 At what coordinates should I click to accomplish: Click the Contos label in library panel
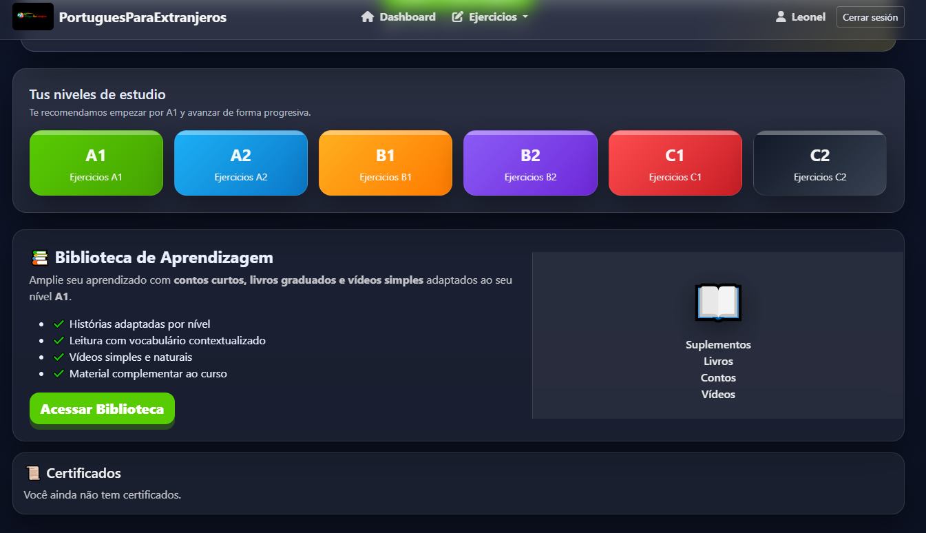tap(718, 377)
